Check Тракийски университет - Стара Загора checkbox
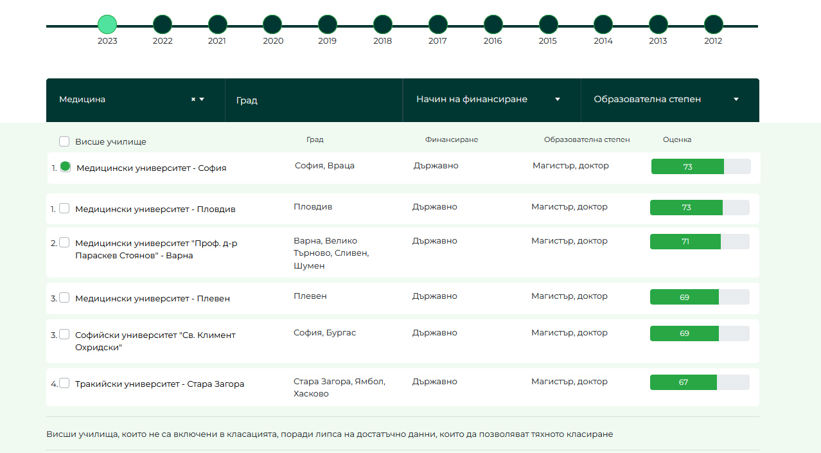This screenshot has width=821, height=453. pyautogui.click(x=64, y=383)
